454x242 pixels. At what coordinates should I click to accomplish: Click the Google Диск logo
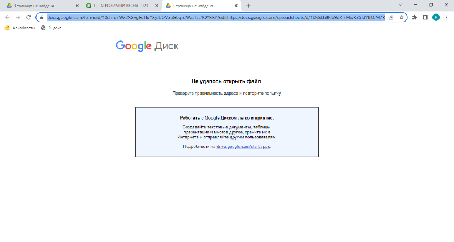click(147, 46)
